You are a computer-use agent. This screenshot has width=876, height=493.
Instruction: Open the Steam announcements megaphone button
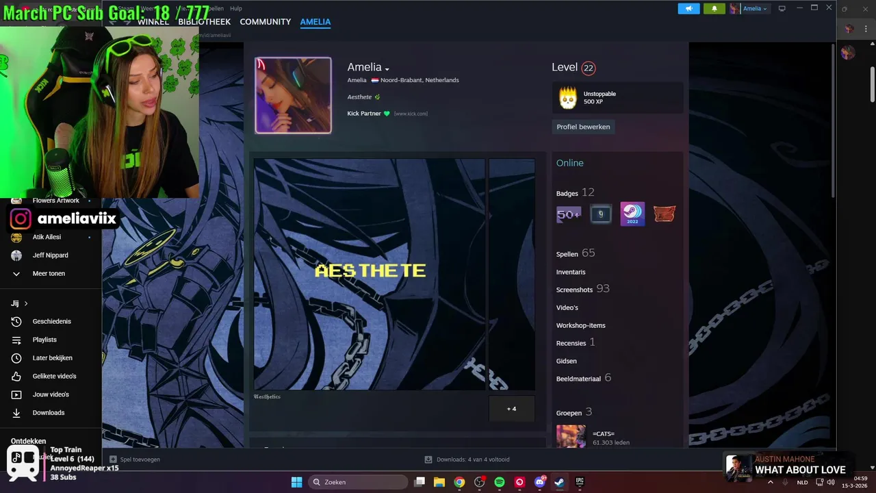pos(688,8)
